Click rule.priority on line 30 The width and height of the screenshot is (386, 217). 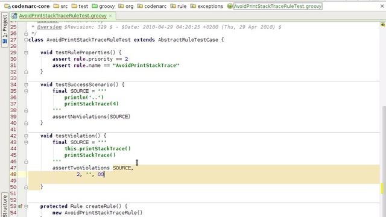(93, 59)
